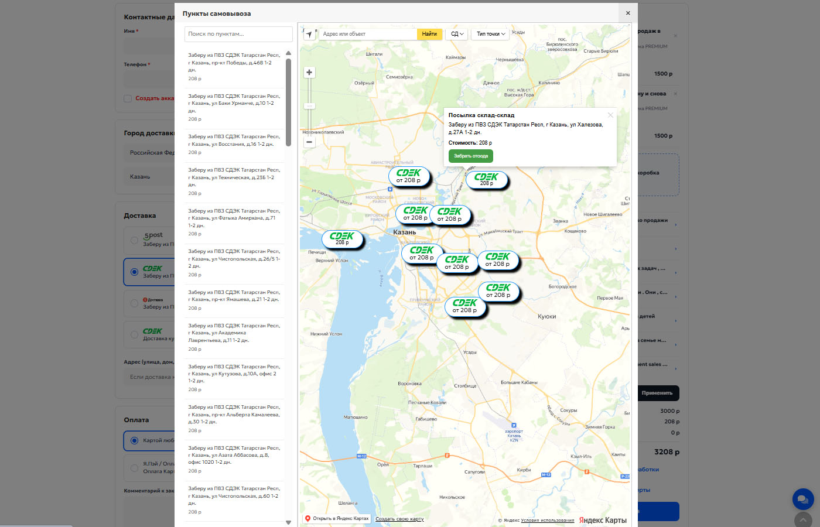Viewport: 820px width, 527px height.
Task: Click the pickup list scroll-up arrow
Action: tap(288, 53)
